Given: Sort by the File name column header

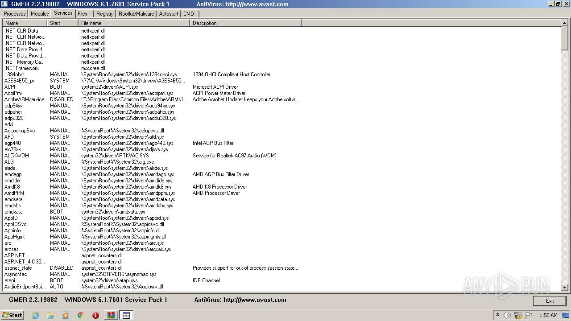Looking at the screenshot, I should pos(134,23).
